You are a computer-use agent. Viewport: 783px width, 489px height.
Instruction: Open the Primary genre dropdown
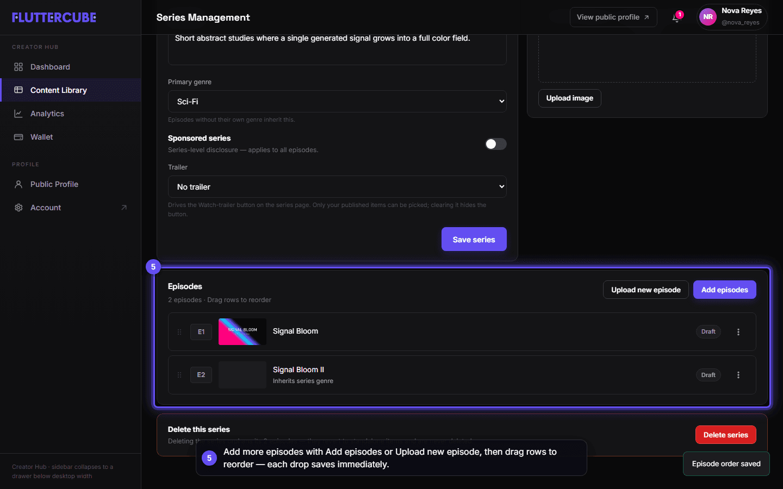[x=337, y=102]
